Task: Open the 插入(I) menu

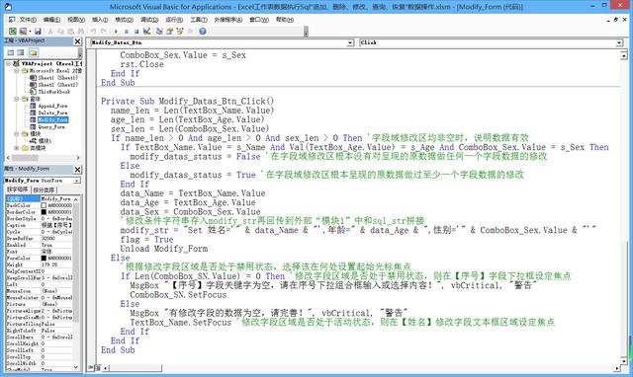Action: [100, 20]
